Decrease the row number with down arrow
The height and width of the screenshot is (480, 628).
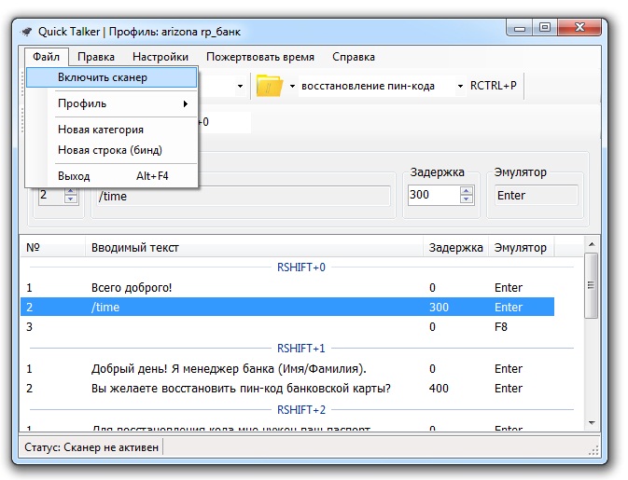point(71,199)
